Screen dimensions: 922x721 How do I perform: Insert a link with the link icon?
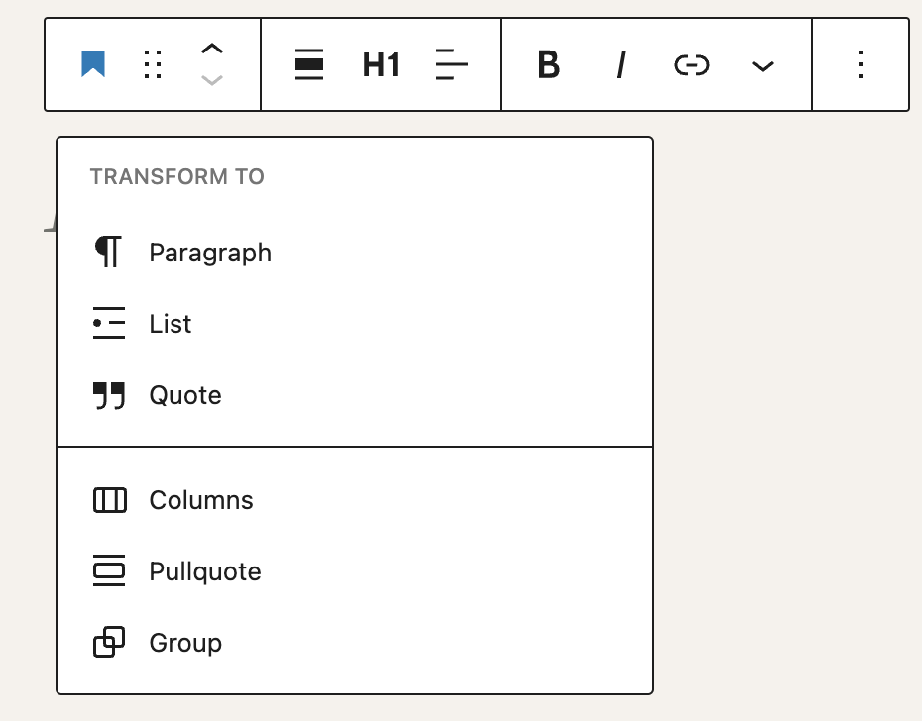691,65
